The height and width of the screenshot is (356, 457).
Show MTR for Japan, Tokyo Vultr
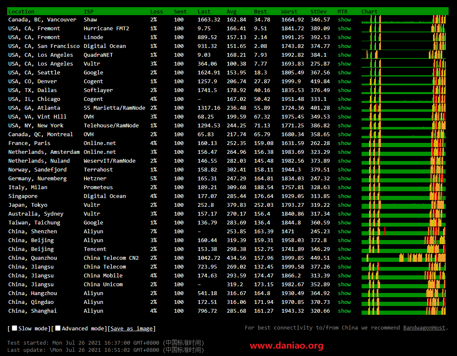click(344, 205)
